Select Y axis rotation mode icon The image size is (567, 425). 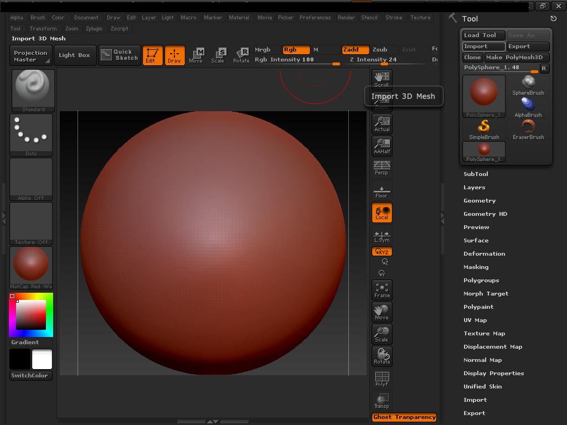click(382, 273)
